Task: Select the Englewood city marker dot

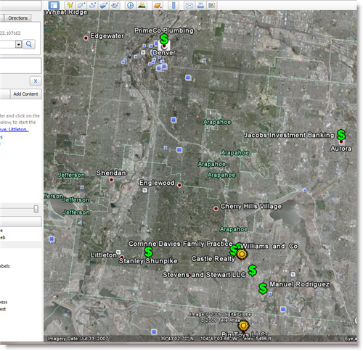Action: click(x=179, y=185)
